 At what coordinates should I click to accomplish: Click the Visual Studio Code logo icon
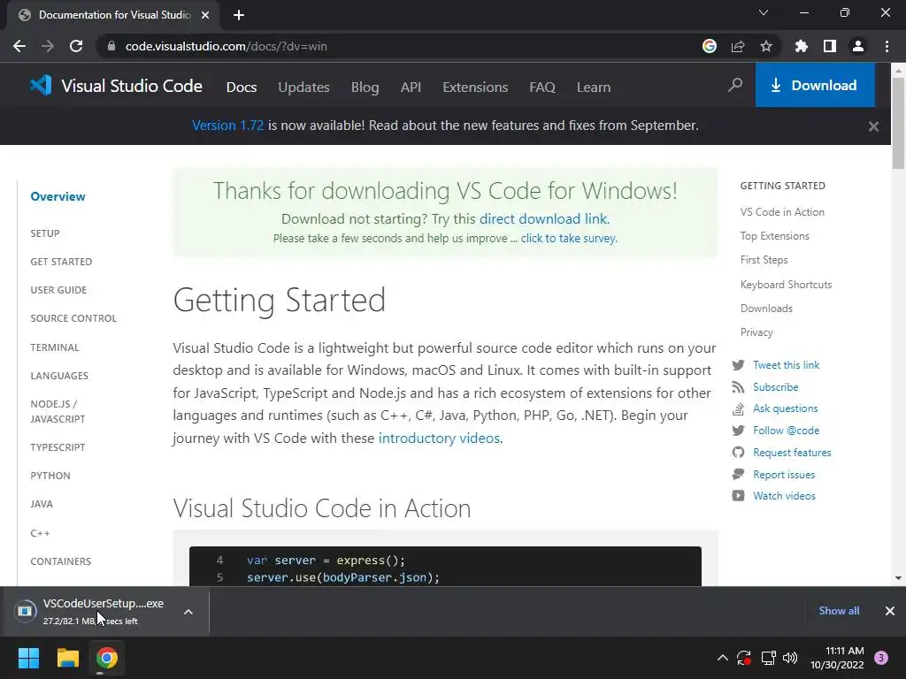41,86
